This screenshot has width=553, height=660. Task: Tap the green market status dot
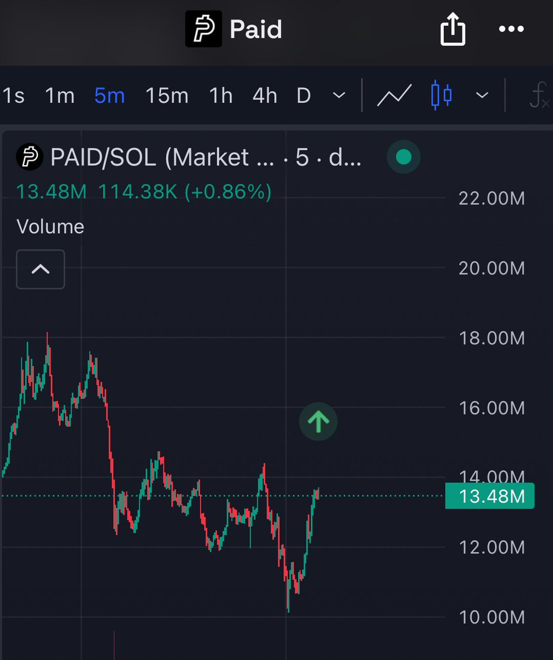tap(404, 157)
